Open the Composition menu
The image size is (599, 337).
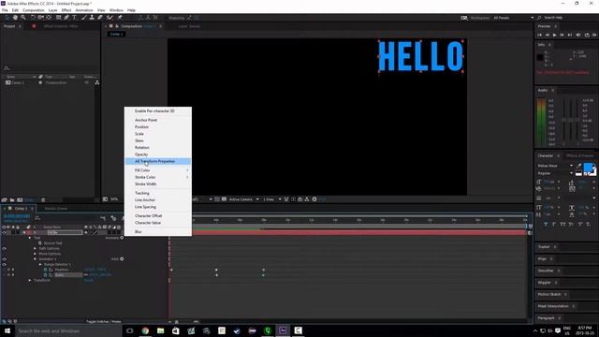click(x=34, y=10)
